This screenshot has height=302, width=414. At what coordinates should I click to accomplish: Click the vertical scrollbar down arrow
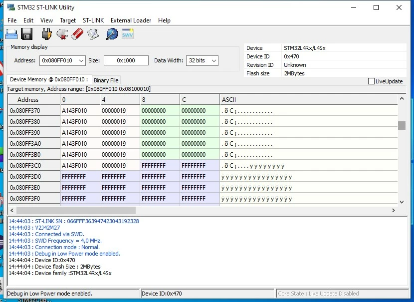point(402,202)
